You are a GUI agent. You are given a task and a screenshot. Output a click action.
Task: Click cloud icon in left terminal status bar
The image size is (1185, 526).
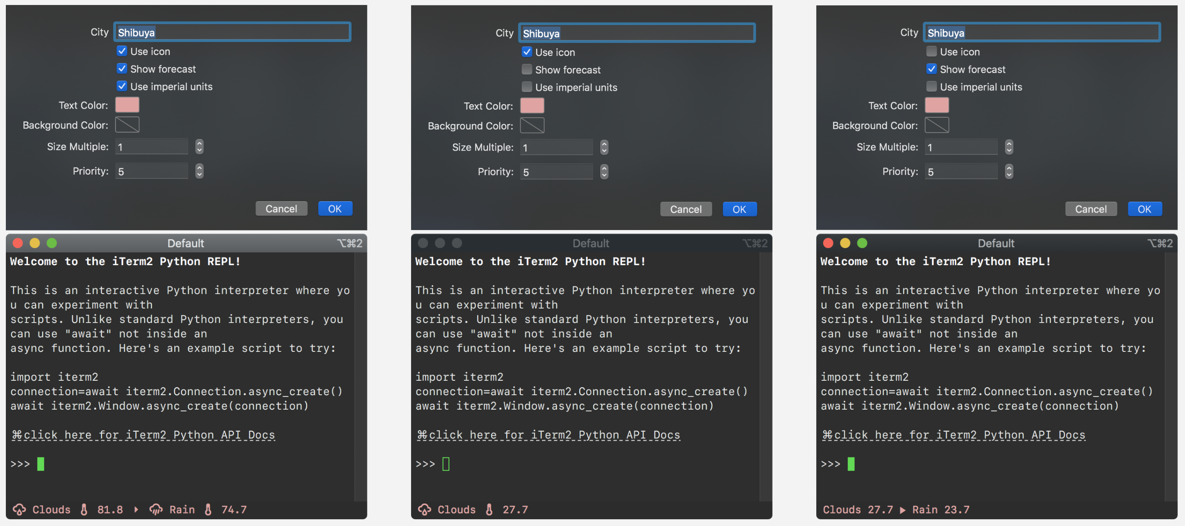pos(19,509)
